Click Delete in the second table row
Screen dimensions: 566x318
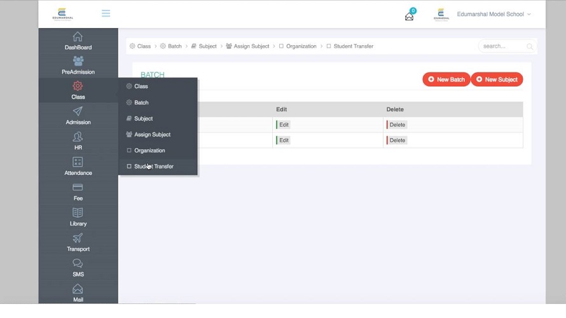pyautogui.click(x=397, y=140)
